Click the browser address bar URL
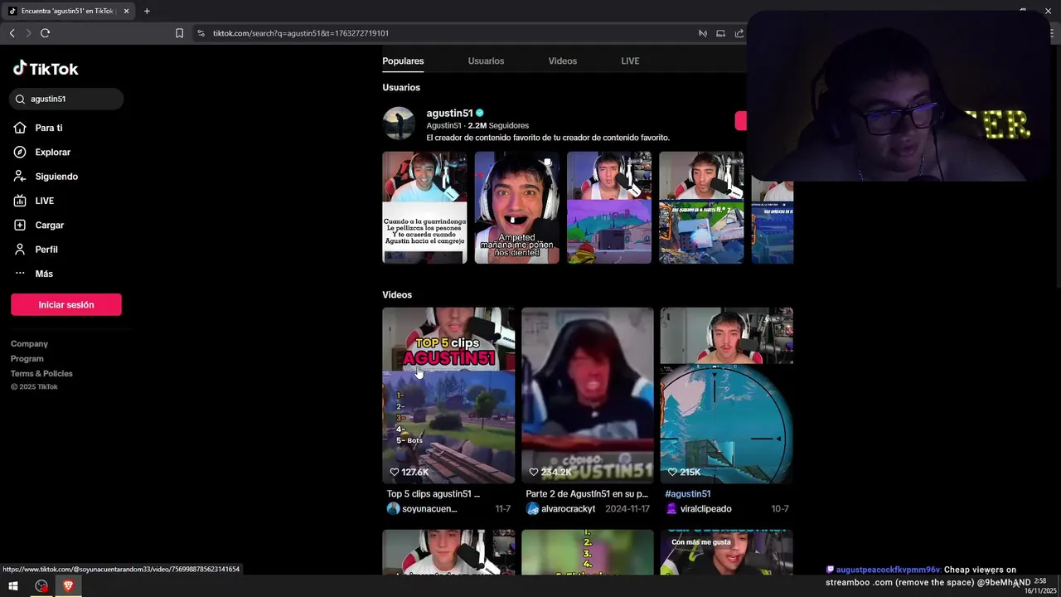 tap(301, 33)
